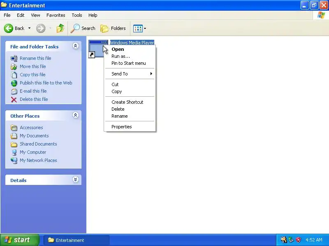The height and width of the screenshot is (246, 329).
Task: Go up one folder level
Action: click(60, 28)
